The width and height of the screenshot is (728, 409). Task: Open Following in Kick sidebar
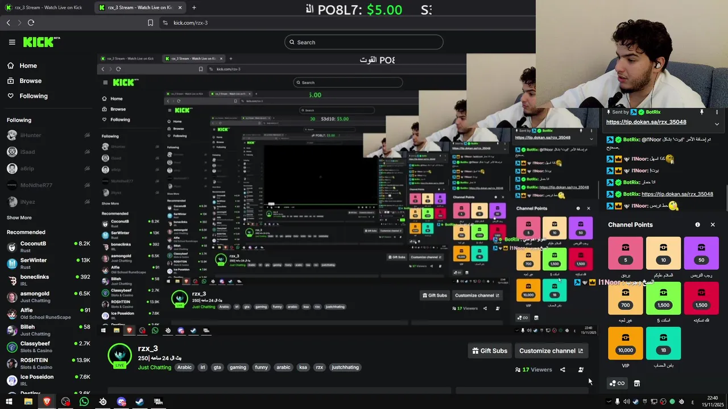[28, 96]
